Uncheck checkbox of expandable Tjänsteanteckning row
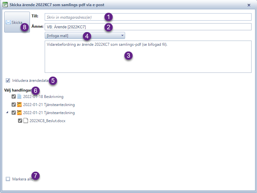Screen dimensions: 257x193 (14, 112)
